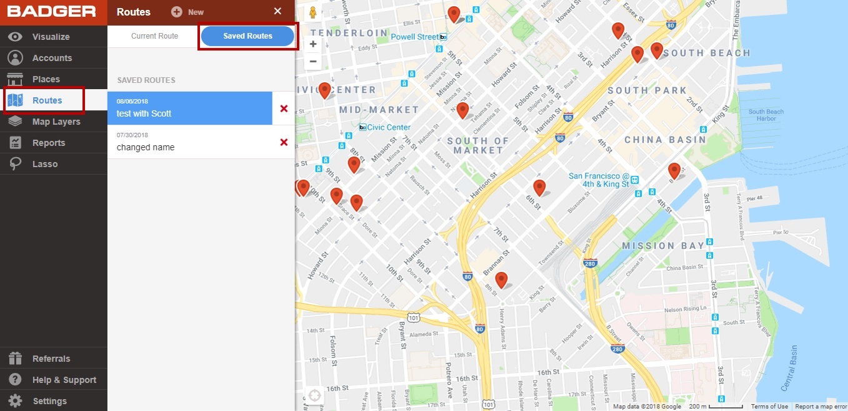The image size is (848, 411).
Task: Click the Civic Center BART station icon
Action: click(362, 127)
